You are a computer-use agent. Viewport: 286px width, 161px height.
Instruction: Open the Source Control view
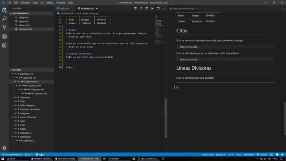coord(4,28)
